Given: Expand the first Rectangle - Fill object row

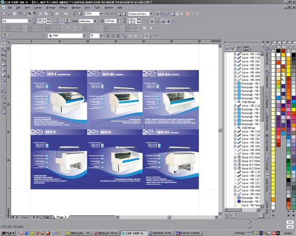Looking at the screenshot, I should tap(235, 84).
